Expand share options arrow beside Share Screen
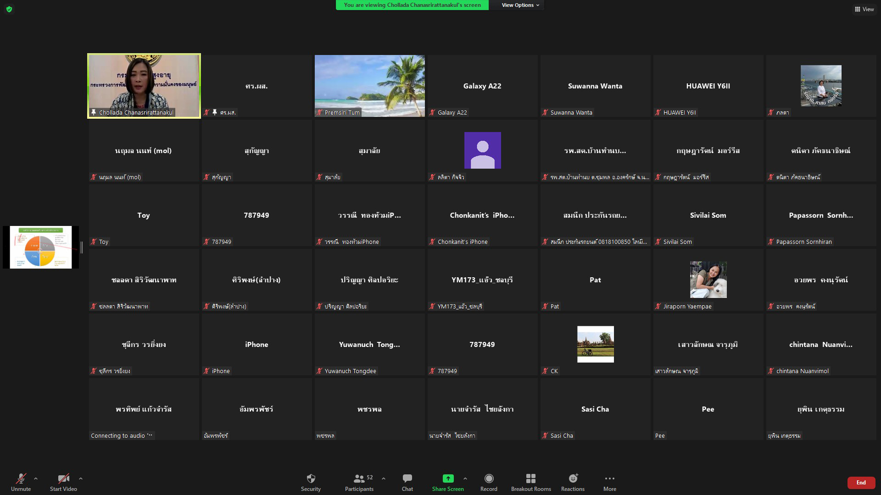This screenshot has height=495, width=881. click(x=465, y=478)
